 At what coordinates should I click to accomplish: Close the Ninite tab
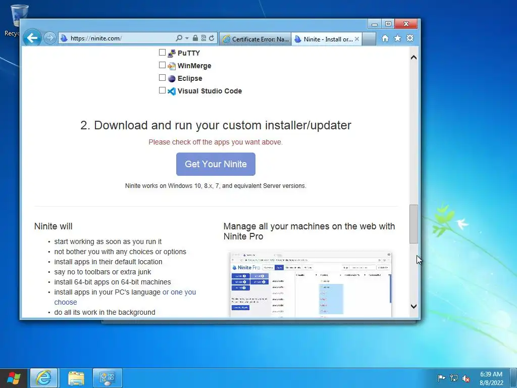pyautogui.click(x=357, y=39)
